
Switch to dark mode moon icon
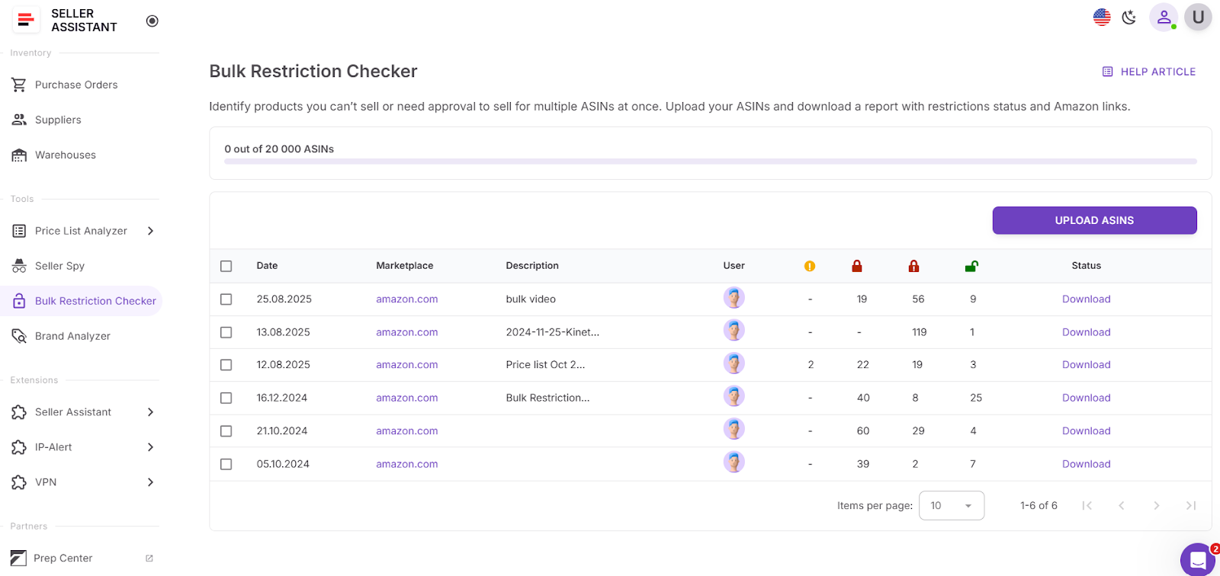tap(1129, 18)
